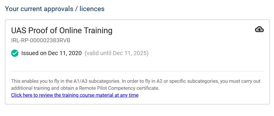Click the word 'Training' in the card title
The height and width of the screenshot is (116, 274).
[98, 31]
